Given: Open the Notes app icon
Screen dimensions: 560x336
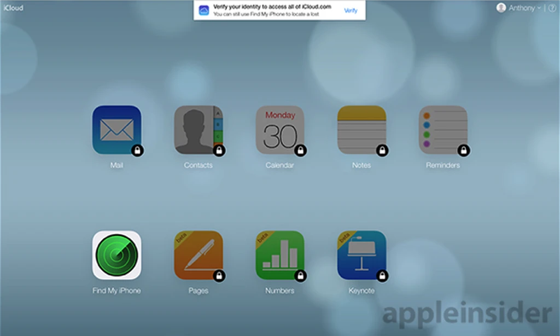Looking at the screenshot, I should point(361,130).
